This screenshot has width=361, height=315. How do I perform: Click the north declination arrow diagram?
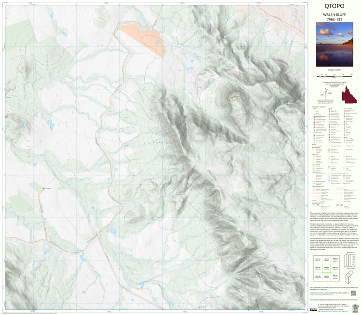click(326, 94)
